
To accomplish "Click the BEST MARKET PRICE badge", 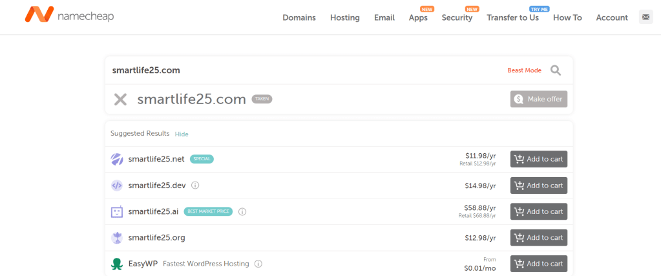I will (208, 211).
